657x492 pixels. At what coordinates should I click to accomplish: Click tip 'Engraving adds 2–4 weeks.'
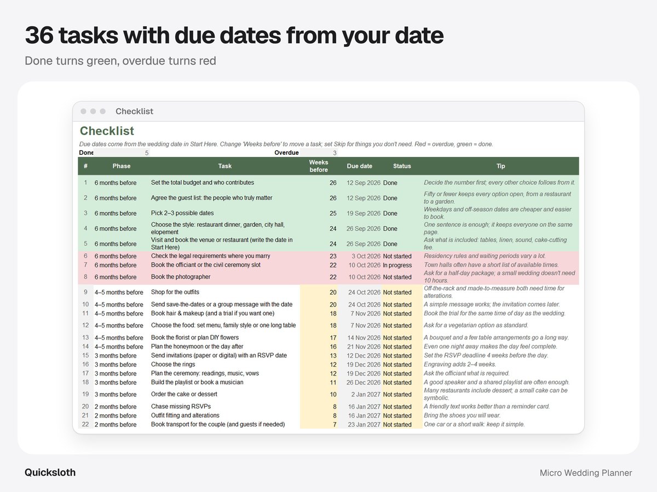coord(460,365)
